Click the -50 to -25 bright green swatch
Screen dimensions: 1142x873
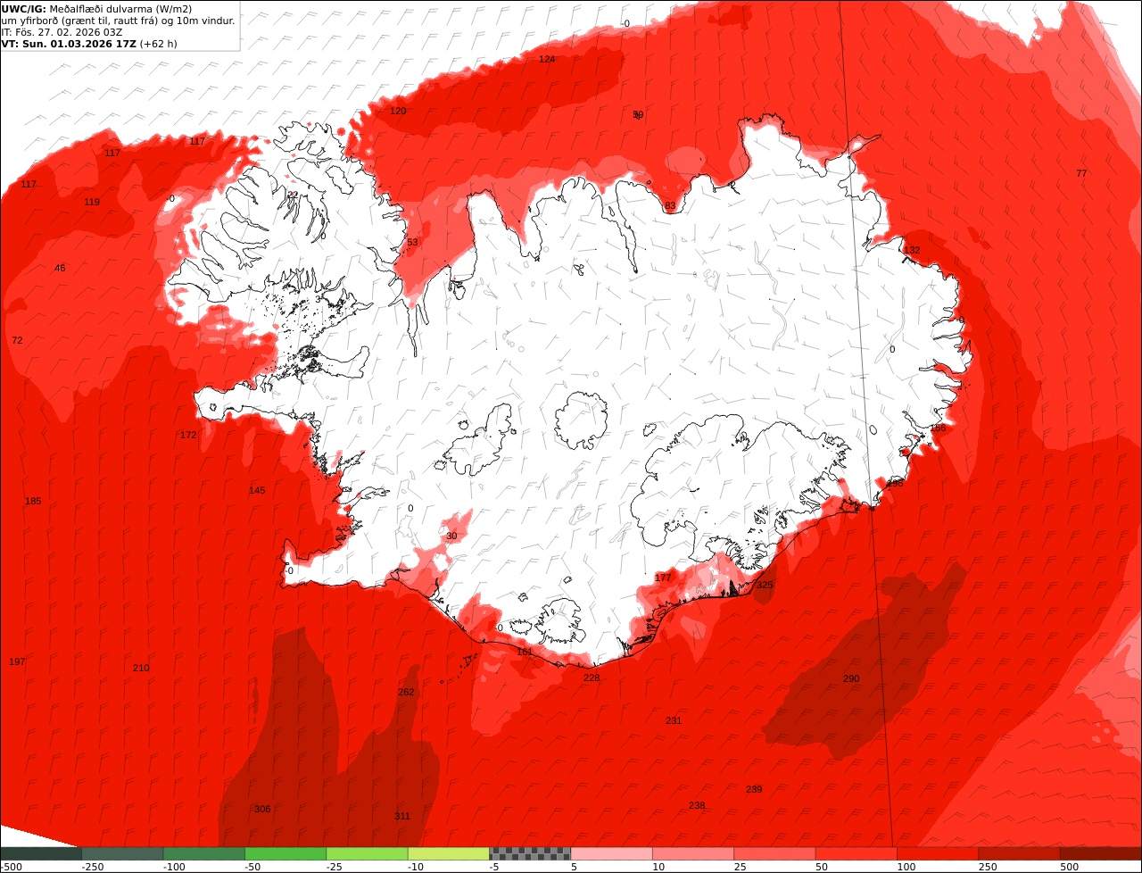click(x=285, y=853)
